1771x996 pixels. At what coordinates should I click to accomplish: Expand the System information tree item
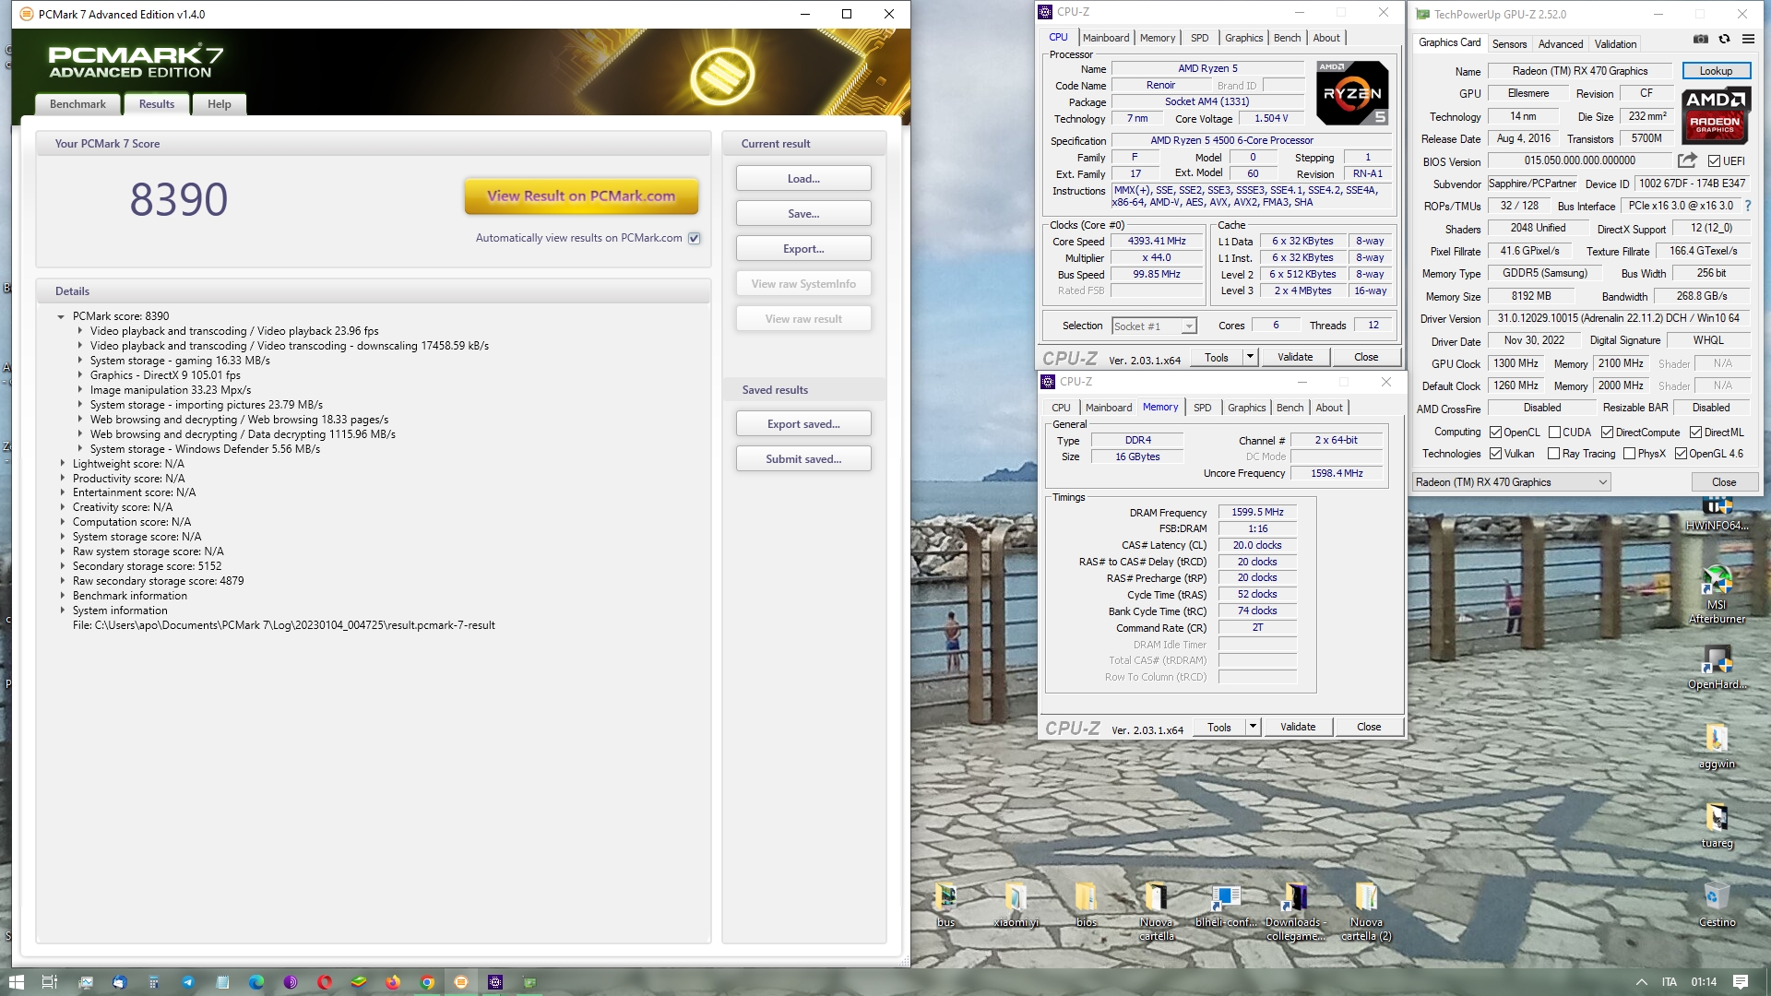click(x=63, y=611)
